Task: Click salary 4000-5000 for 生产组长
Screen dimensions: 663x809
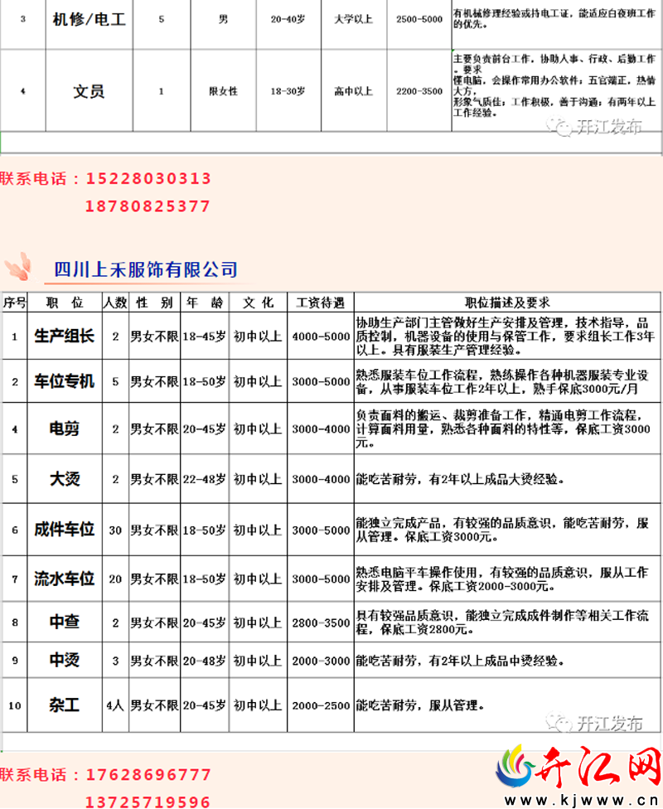Action: [321, 337]
